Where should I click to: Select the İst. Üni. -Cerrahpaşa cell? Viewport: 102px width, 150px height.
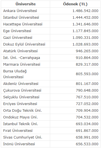(25, 58)
